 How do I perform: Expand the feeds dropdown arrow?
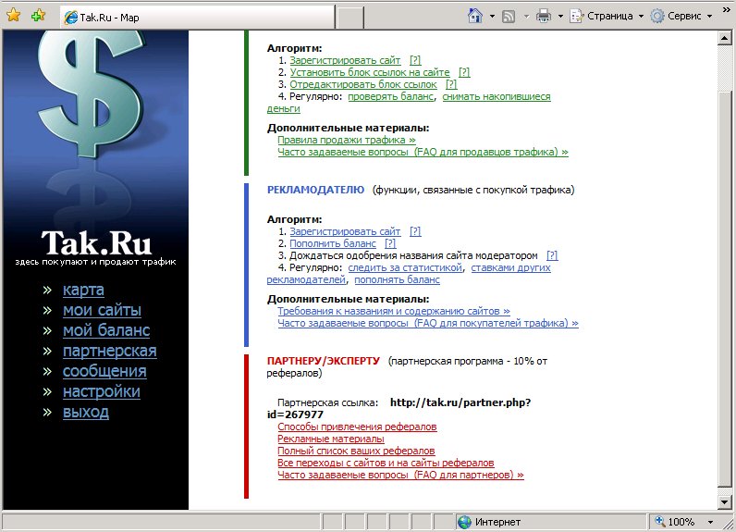click(526, 17)
